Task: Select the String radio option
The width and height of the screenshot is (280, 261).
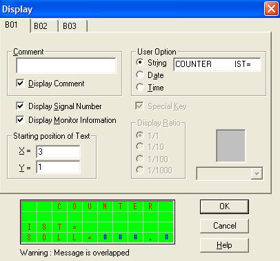Action: (140, 63)
